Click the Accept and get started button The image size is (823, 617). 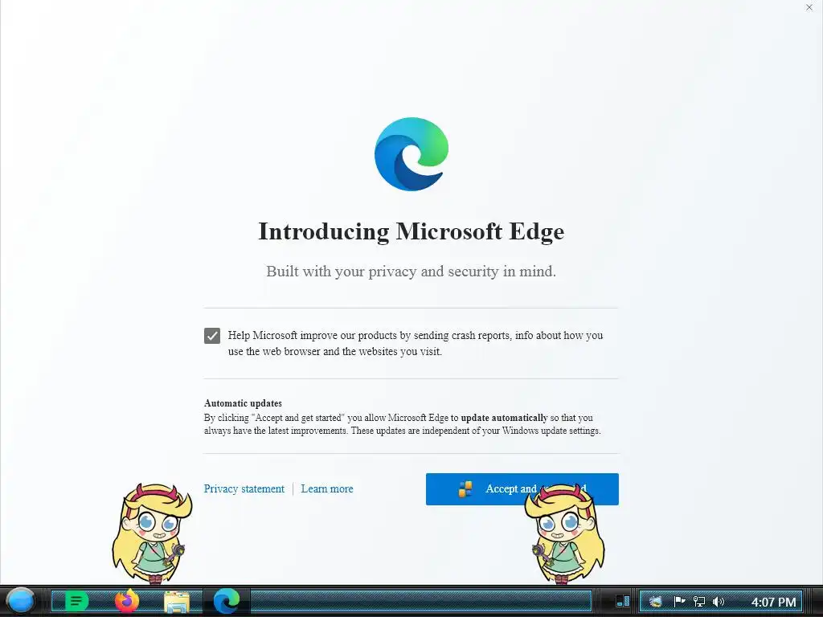(522, 489)
